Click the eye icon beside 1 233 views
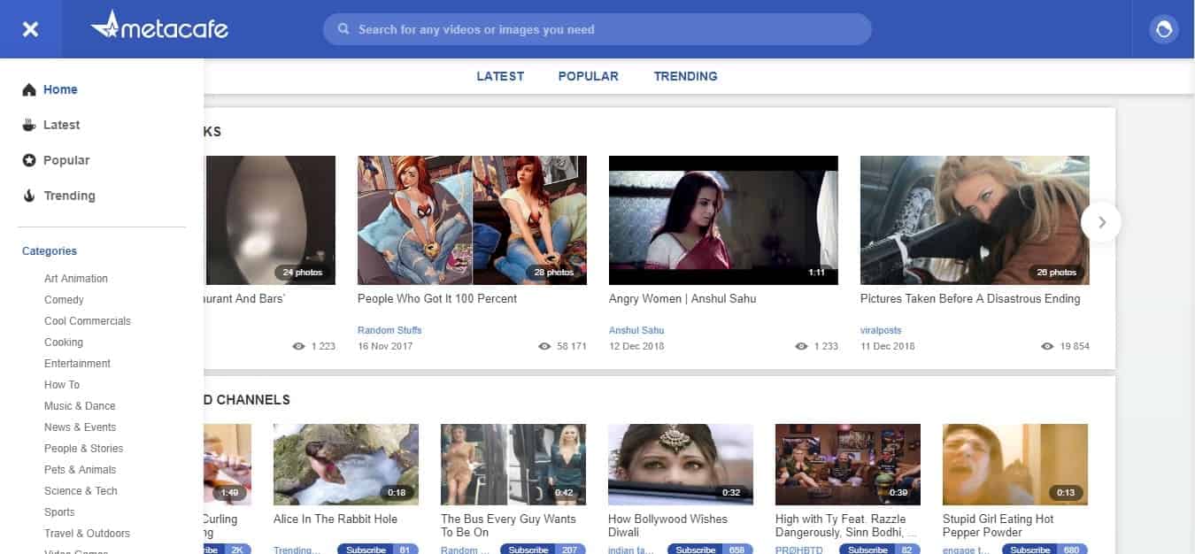The height and width of the screenshot is (554, 1195). point(801,346)
